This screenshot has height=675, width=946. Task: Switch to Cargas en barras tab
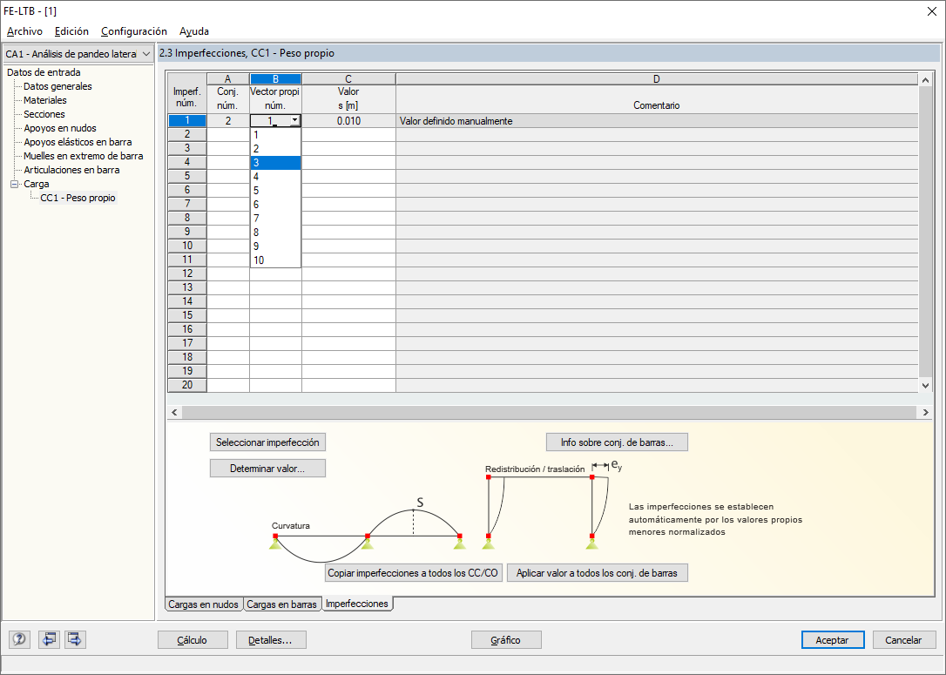281,604
